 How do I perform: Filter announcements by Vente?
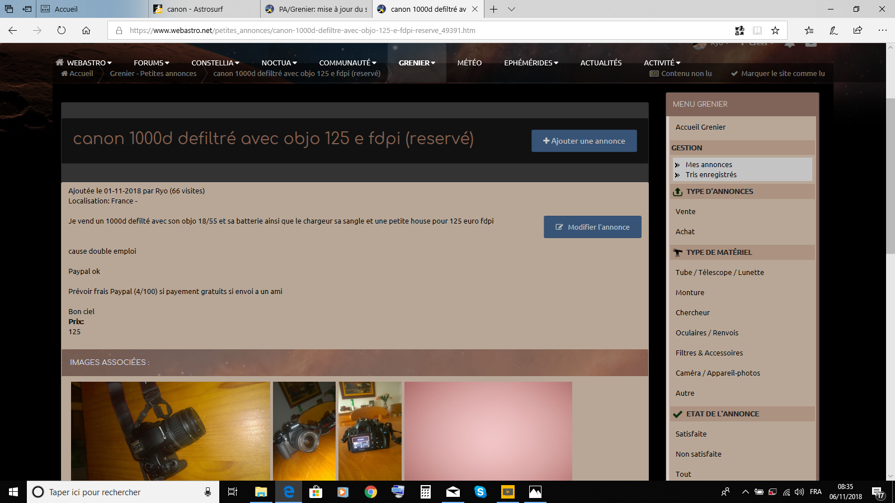(x=685, y=211)
